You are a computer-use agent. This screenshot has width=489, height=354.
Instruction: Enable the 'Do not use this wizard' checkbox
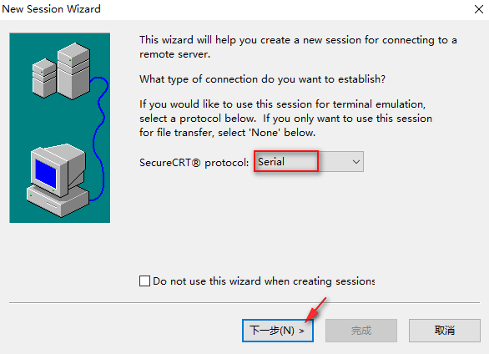click(x=144, y=281)
